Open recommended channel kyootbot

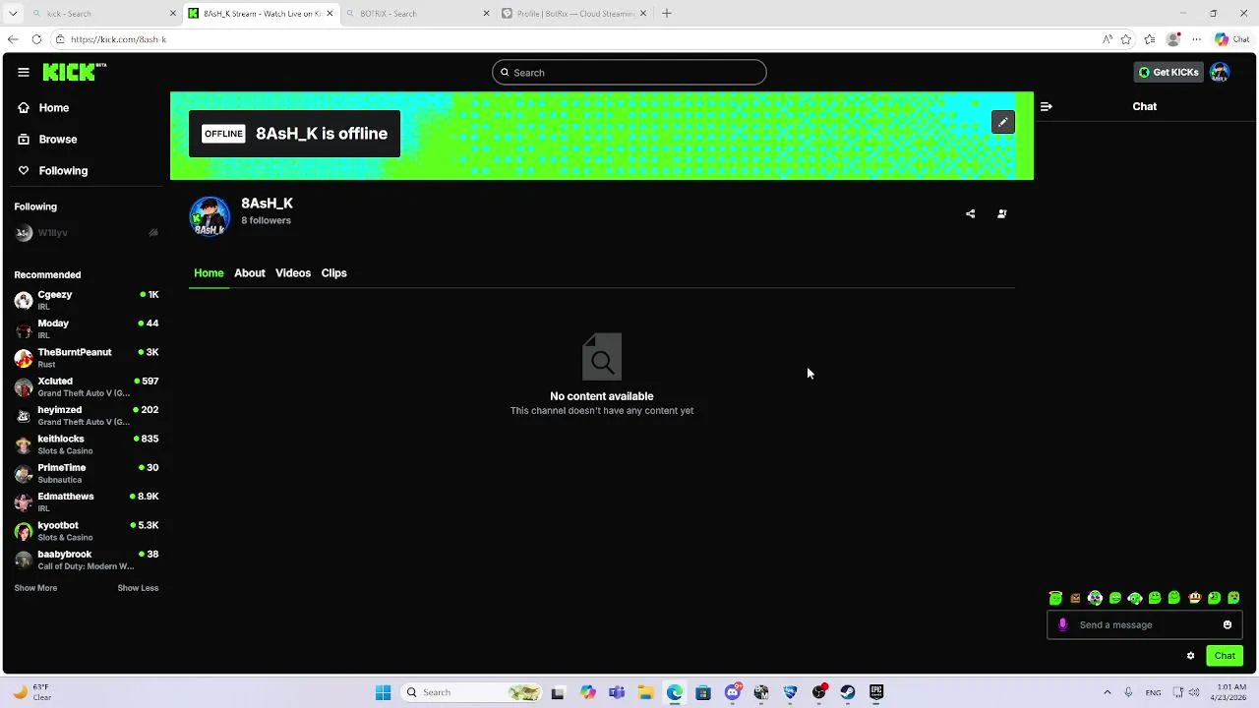[x=87, y=531]
